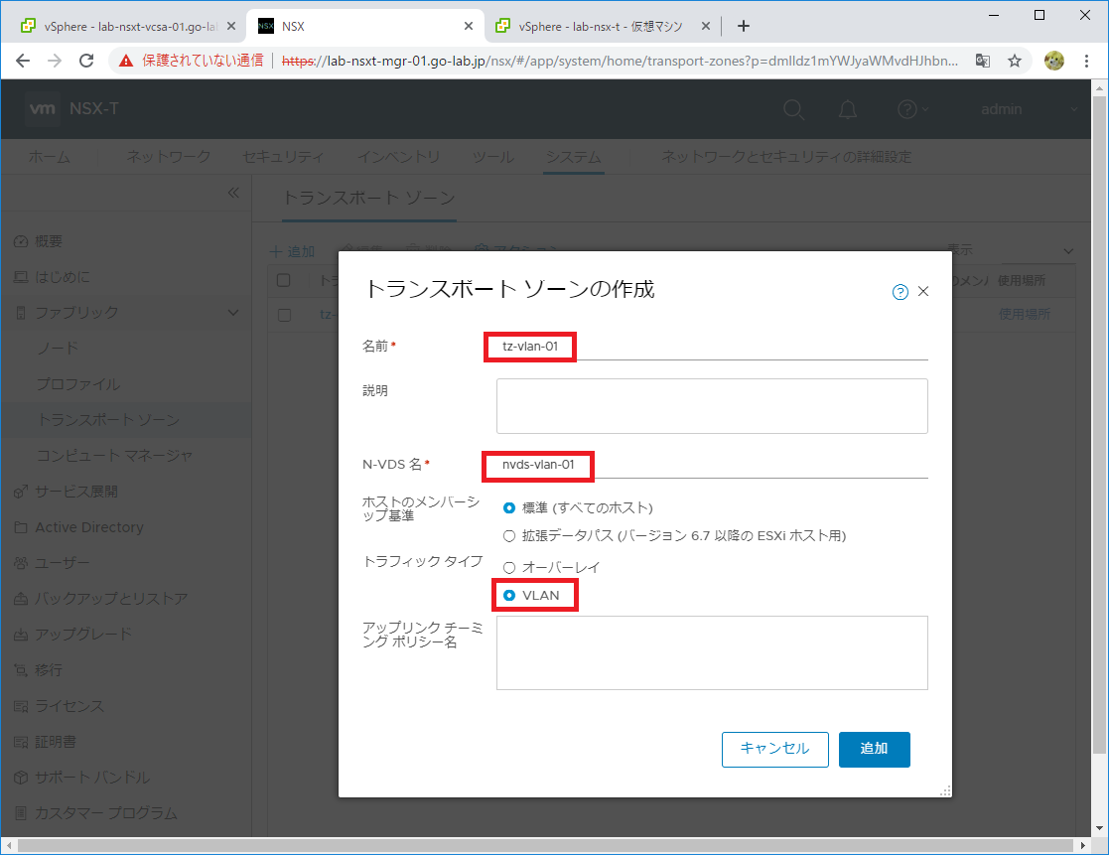Screen dimensions: 1109x855
Task: Open a new browser tab
Action: coord(744,26)
